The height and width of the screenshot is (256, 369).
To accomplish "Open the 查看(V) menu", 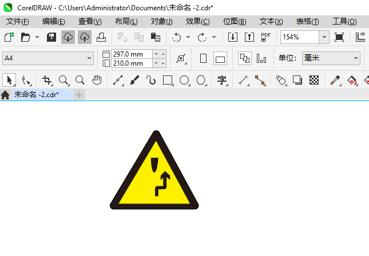I will point(90,22).
